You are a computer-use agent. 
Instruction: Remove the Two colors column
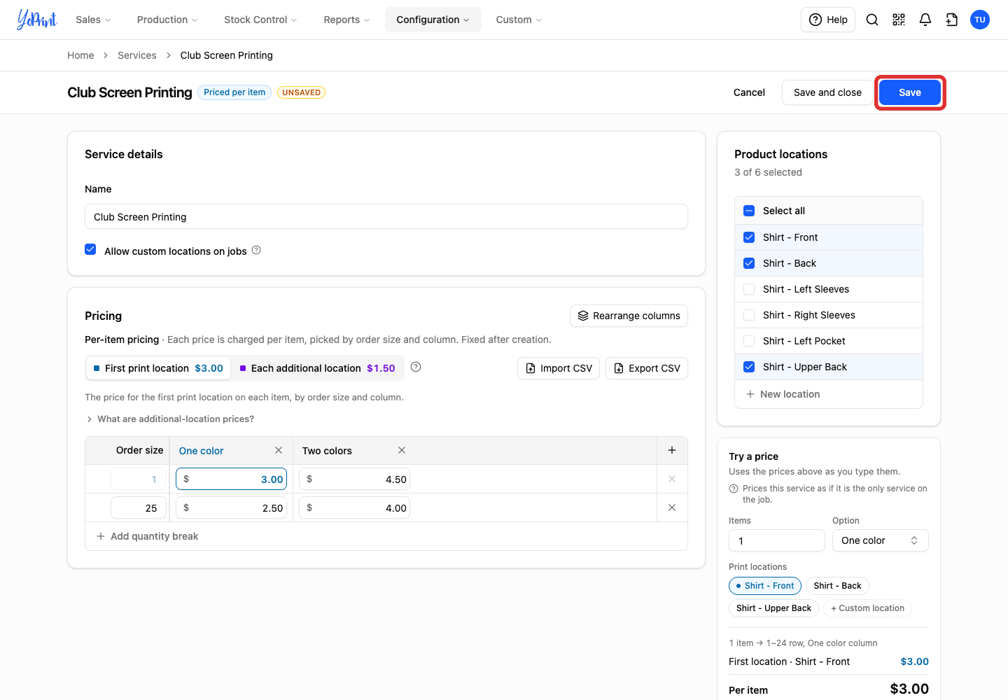pyautogui.click(x=402, y=450)
